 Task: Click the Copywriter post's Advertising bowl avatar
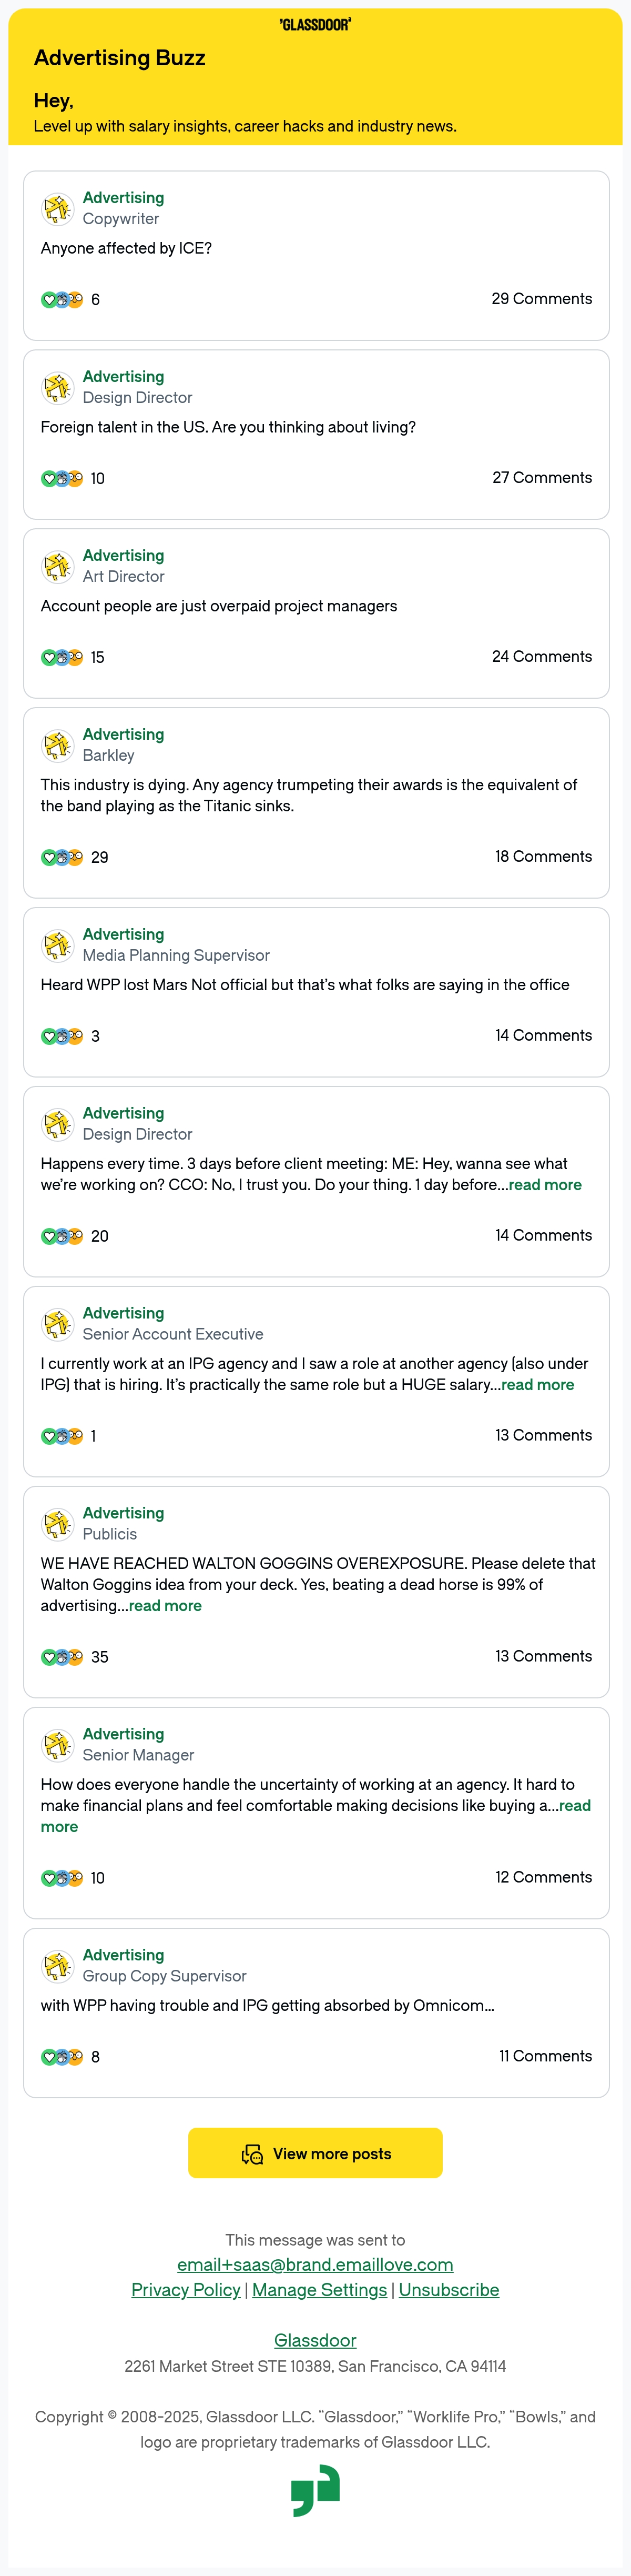click(x=57, y=209)
